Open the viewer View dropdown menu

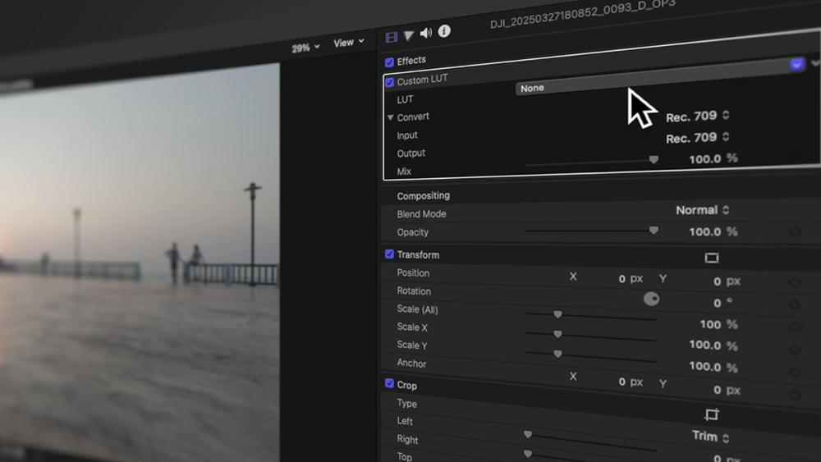[x=349, y=43]
